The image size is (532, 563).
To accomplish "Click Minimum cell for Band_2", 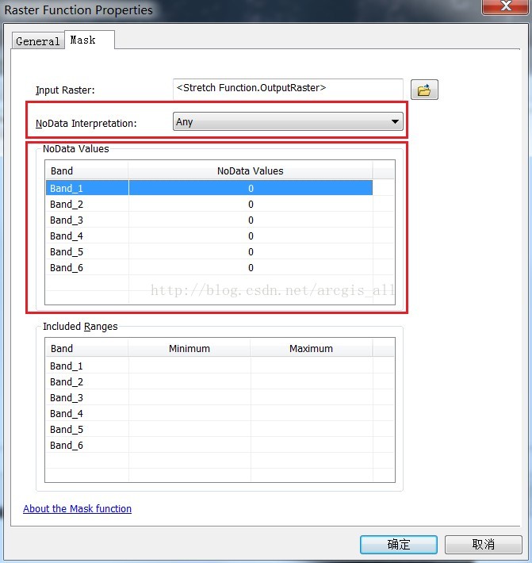I will tap(189, 381).
